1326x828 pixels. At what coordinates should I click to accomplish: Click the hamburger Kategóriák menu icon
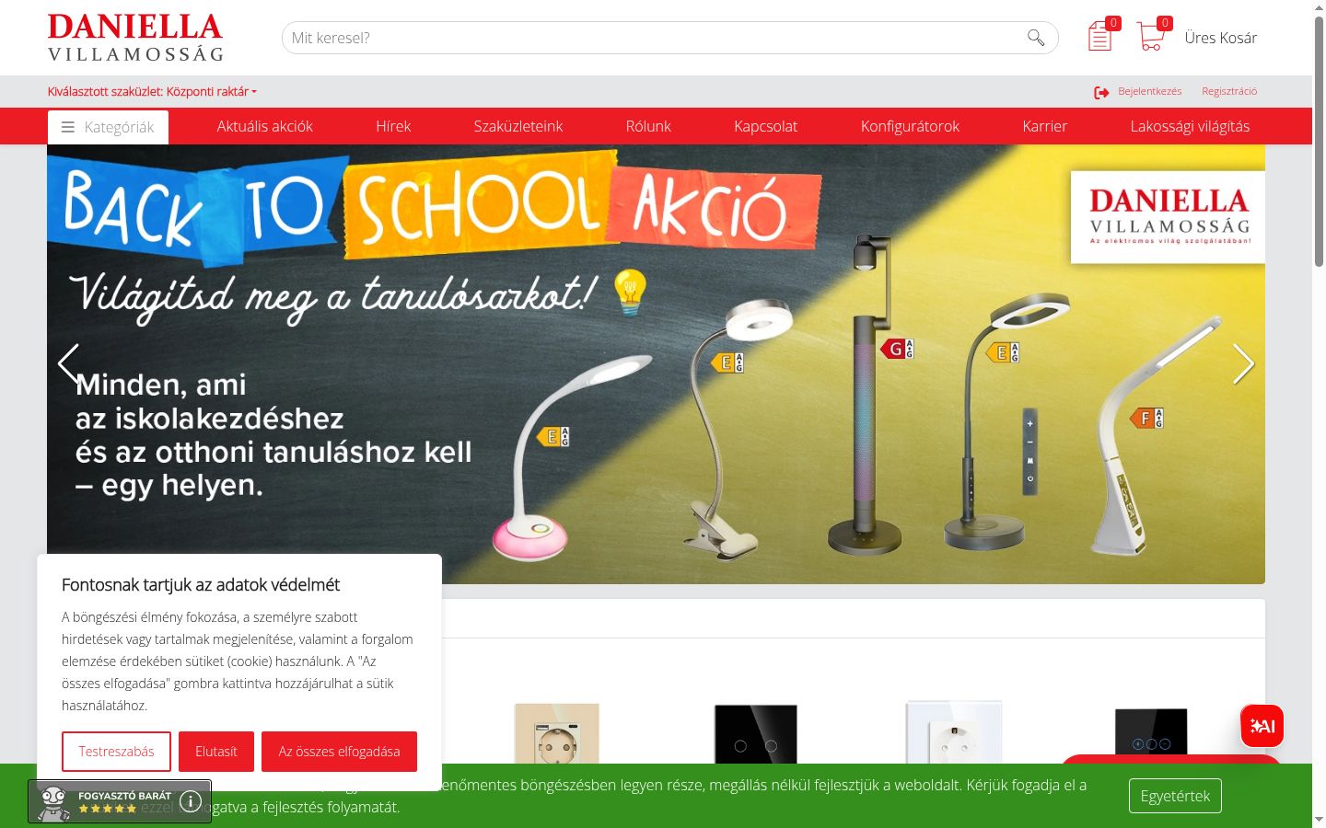68,127
